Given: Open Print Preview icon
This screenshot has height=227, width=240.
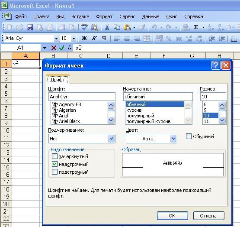Looking at the screenshot, I should coord(72,27).
